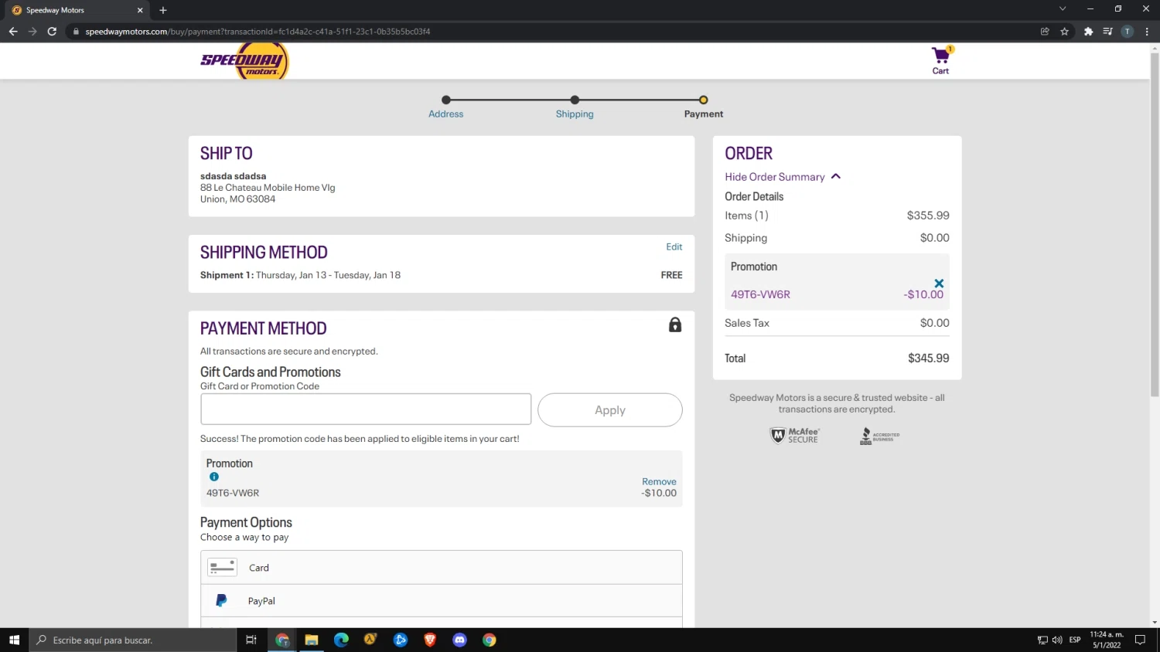
Task: Click the browser back arrow
Action: pos(12,32)
